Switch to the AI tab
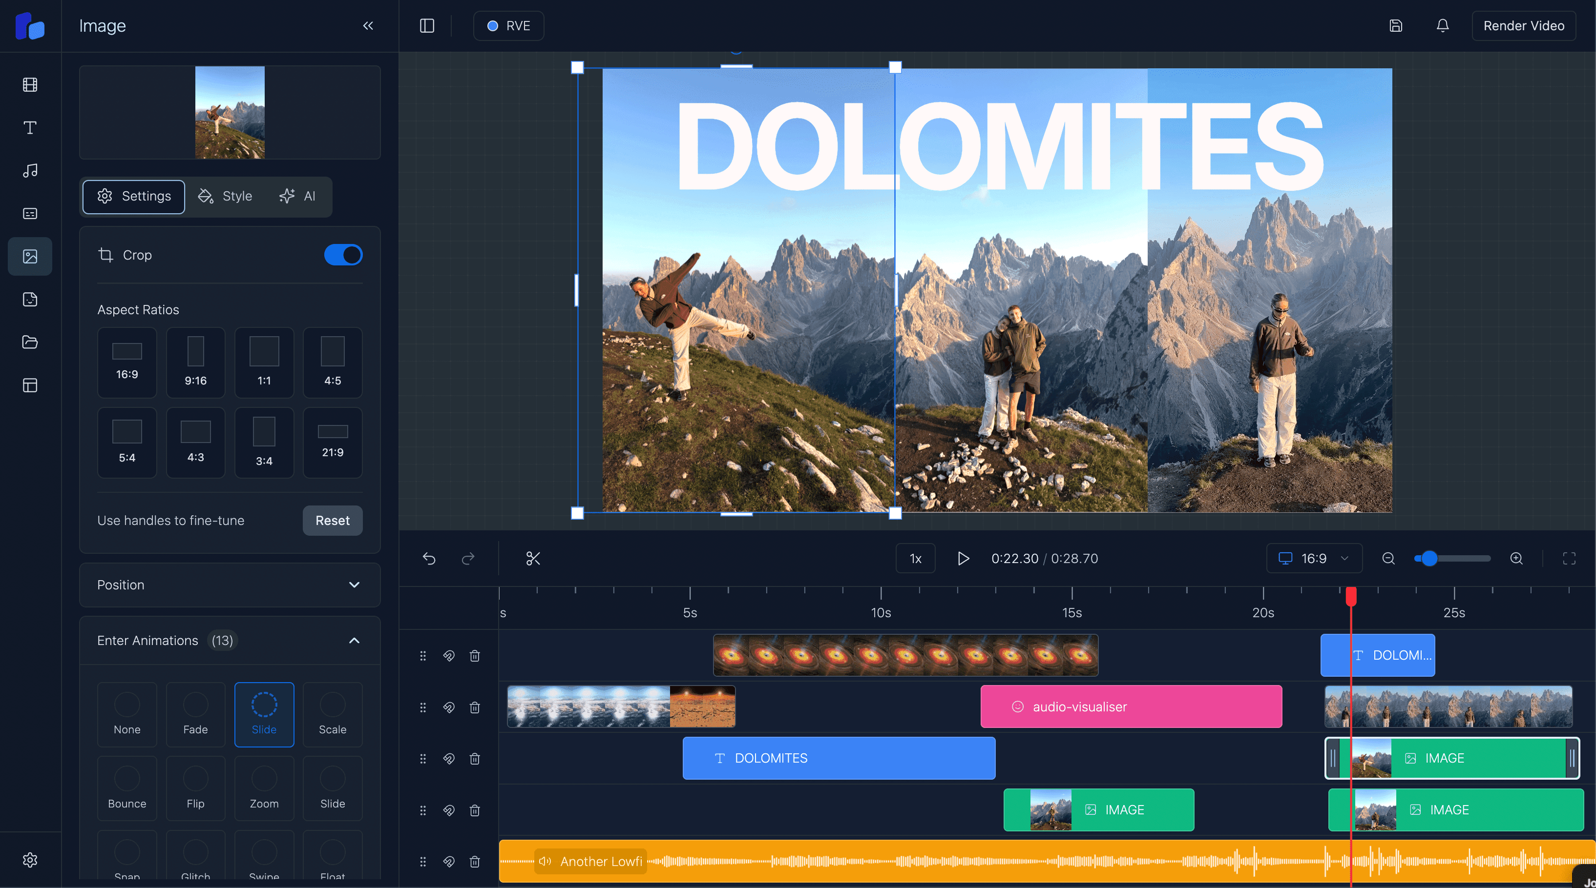Screen dimensions: 1596x888 tap(298, 196)
